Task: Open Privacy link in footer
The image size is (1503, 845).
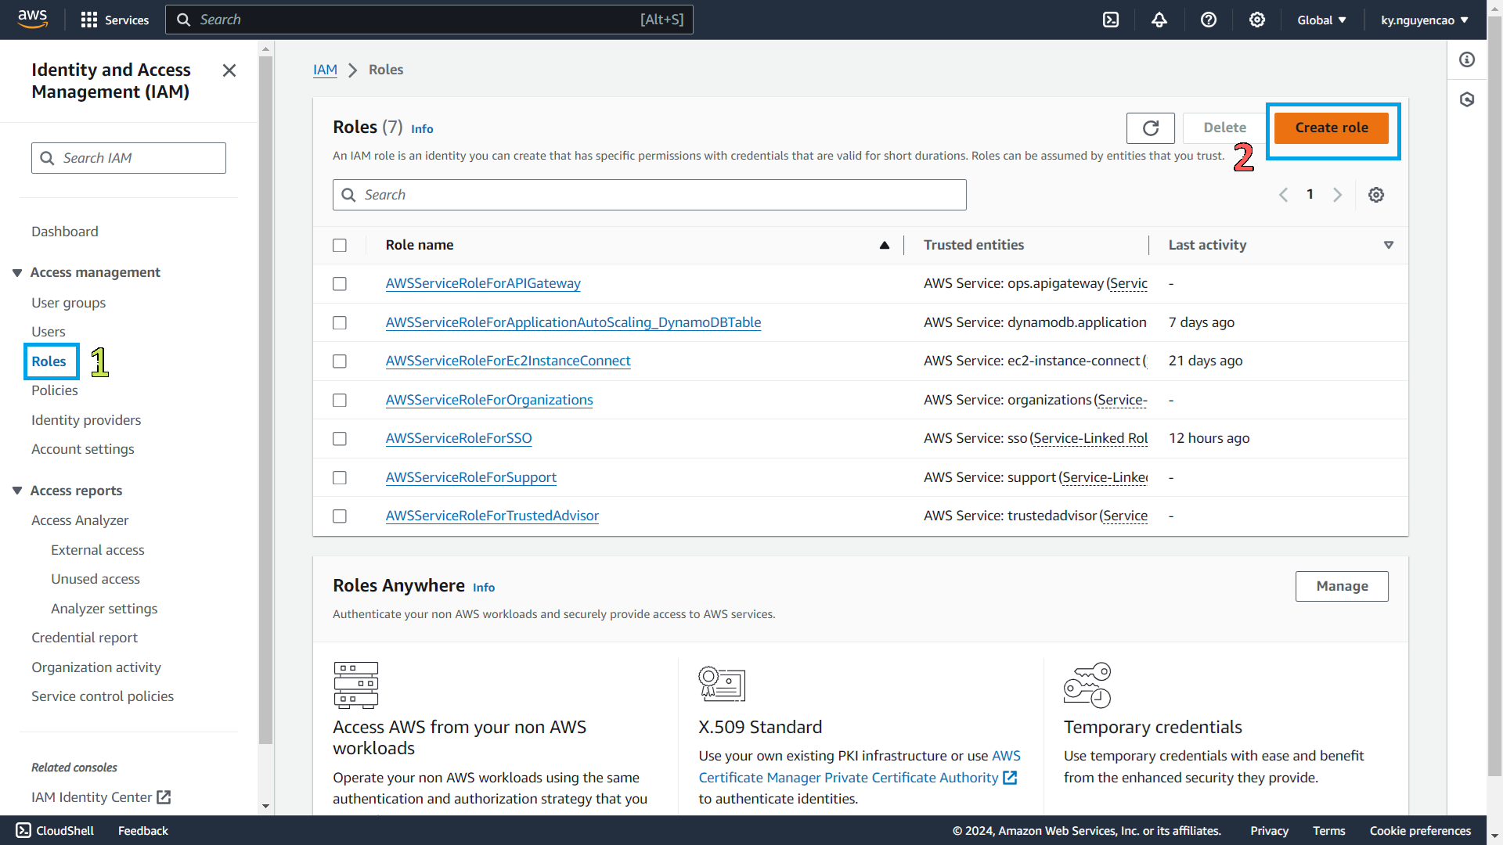Action: 1269,831
